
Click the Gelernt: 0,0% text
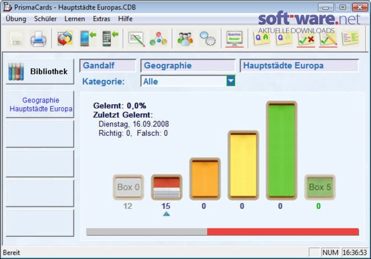[120, 106]
